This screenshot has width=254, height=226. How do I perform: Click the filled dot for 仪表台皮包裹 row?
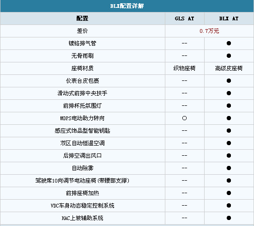[229, 81]
